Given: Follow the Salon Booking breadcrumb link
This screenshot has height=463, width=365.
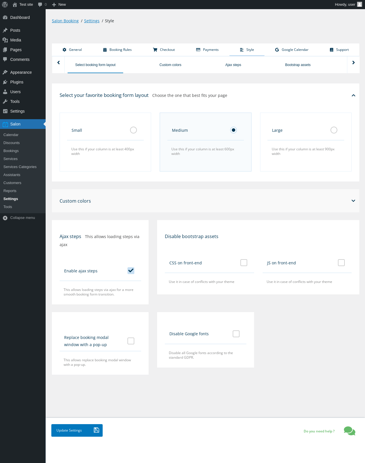Looking at the screenshot, I should 65,21.
